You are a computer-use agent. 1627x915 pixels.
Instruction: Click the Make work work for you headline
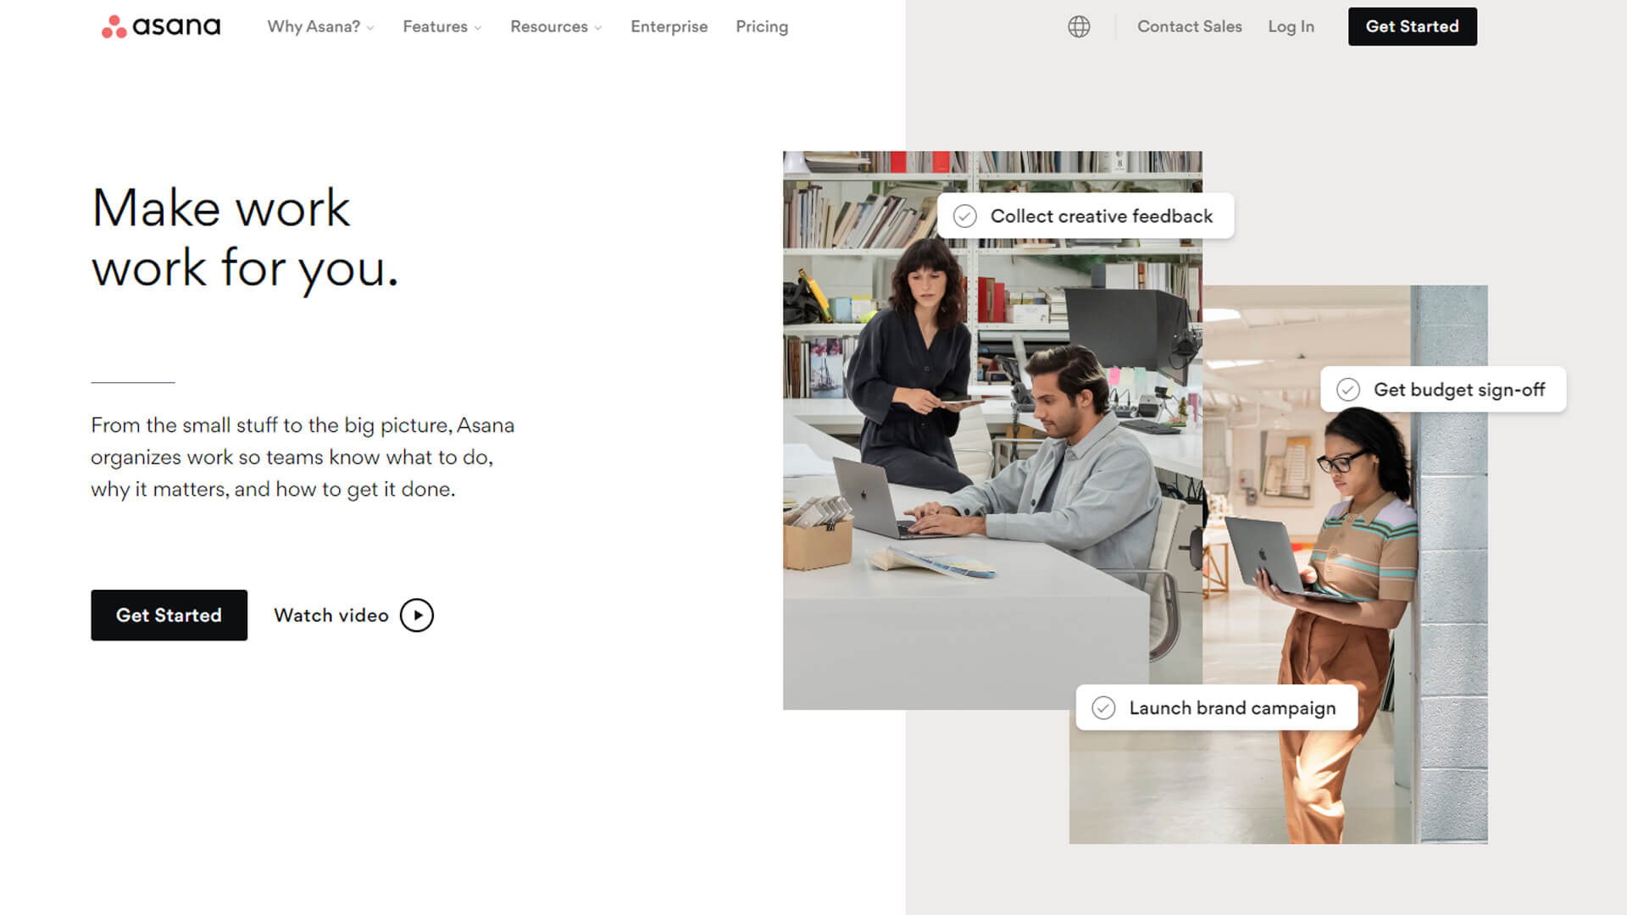(x=245, y=238)
